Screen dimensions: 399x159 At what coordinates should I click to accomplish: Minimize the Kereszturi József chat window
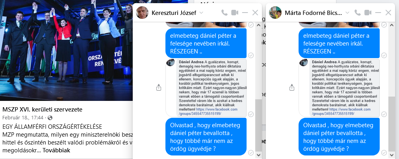(x=245, y=13)
